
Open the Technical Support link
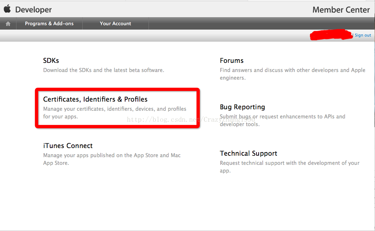pyautogui.click(x=248, y=154)
